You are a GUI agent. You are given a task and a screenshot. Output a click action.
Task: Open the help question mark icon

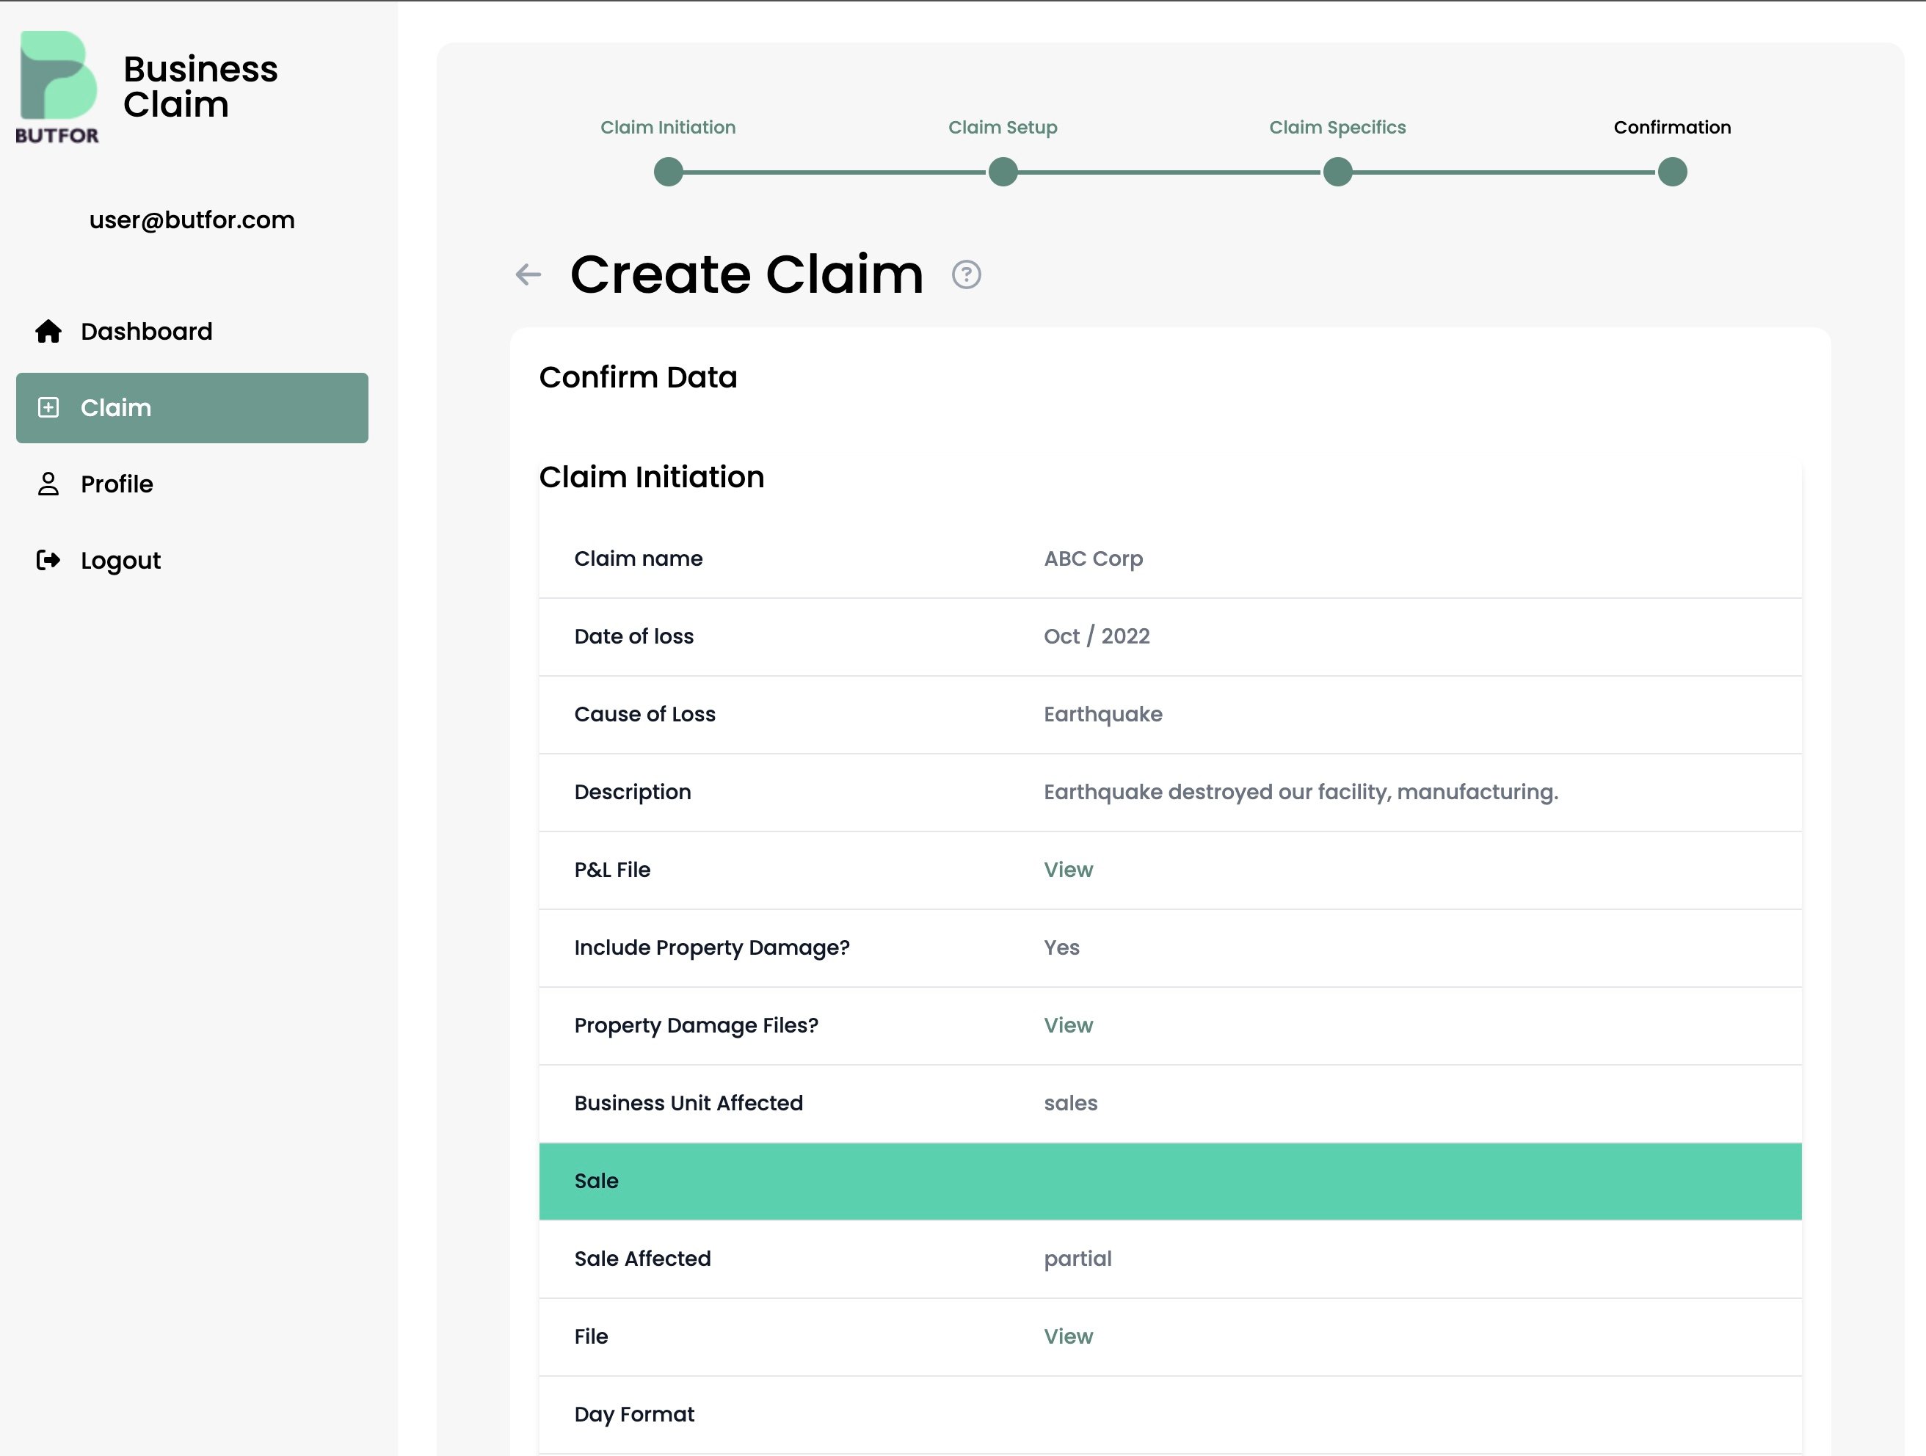(x=966, y=275)
